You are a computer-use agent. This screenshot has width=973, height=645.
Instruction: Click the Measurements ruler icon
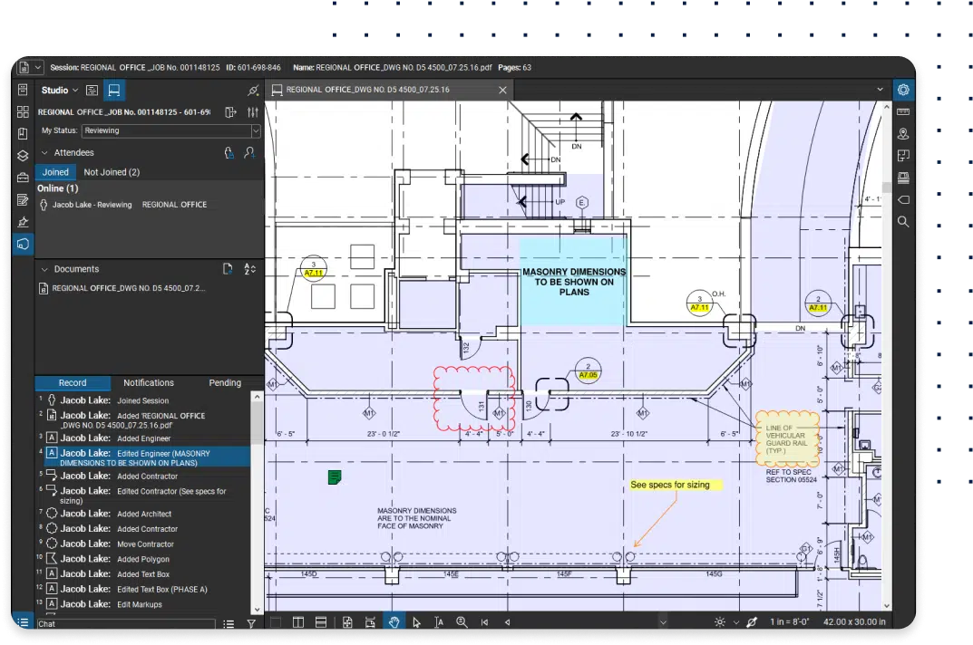[x=902, y=111]
